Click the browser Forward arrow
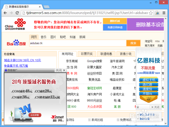169x127 pixels. 11,13
